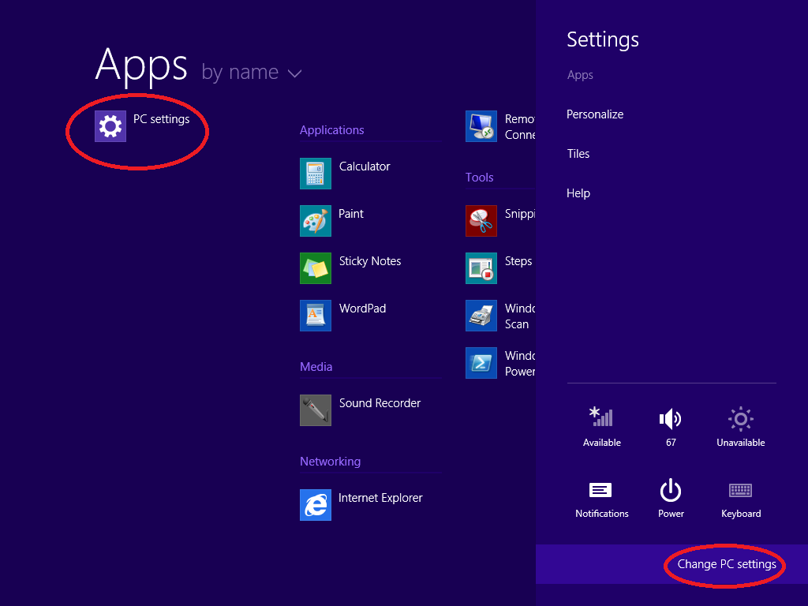Click the 'Paint' text label
808x606 pixels.
351,214
